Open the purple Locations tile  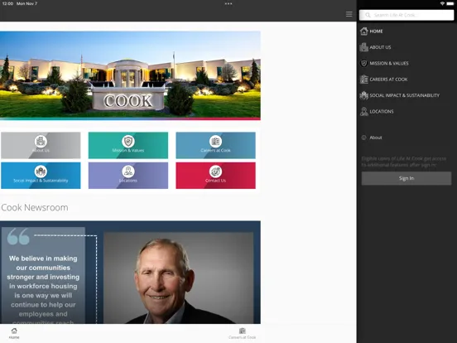[128, 176]
